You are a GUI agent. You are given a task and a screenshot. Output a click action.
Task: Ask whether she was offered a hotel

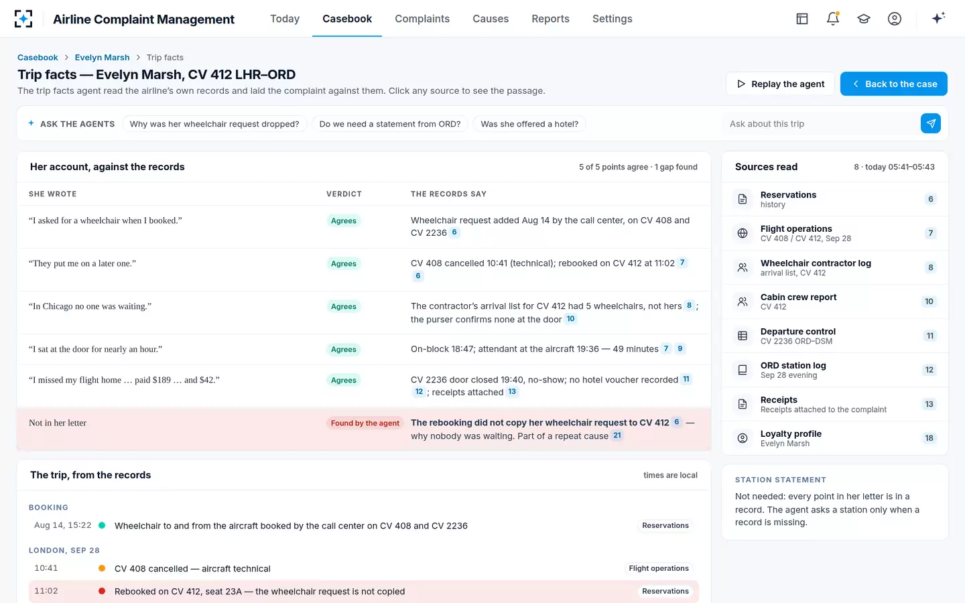[x=529, y=124]
